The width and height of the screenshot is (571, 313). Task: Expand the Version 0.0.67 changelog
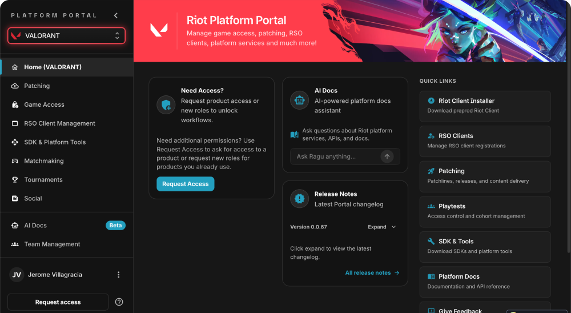tap(381, 227)
